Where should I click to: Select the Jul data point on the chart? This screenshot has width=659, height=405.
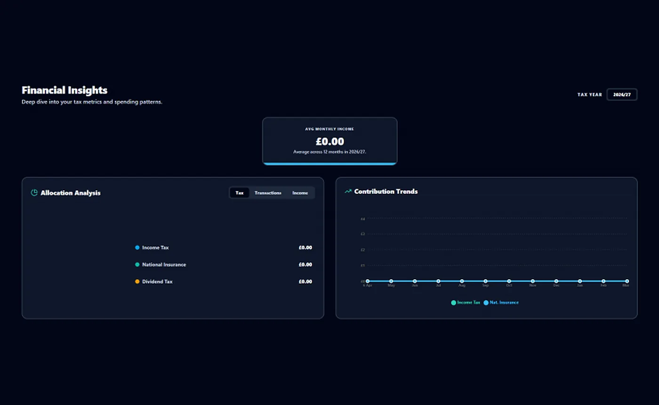tap(438, 281)
